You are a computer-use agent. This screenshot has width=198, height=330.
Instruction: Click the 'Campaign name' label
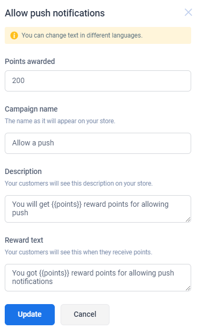coord(31,109)
